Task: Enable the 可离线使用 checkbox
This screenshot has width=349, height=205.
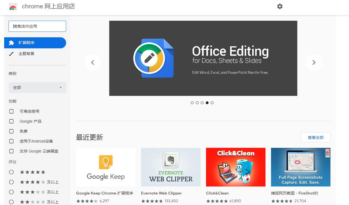Action: click(x=11, y=111)
